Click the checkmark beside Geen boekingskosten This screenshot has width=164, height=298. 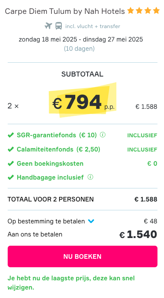click(11, 163)
